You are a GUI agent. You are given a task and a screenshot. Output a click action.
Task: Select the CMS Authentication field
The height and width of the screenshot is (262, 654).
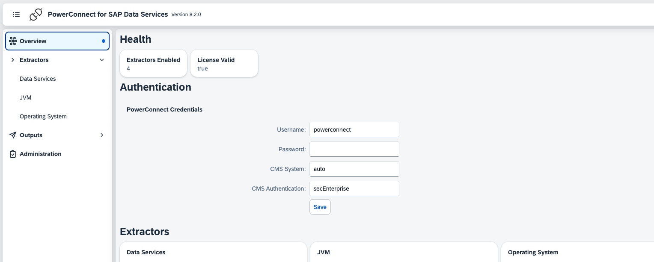[x=354, y=188]
